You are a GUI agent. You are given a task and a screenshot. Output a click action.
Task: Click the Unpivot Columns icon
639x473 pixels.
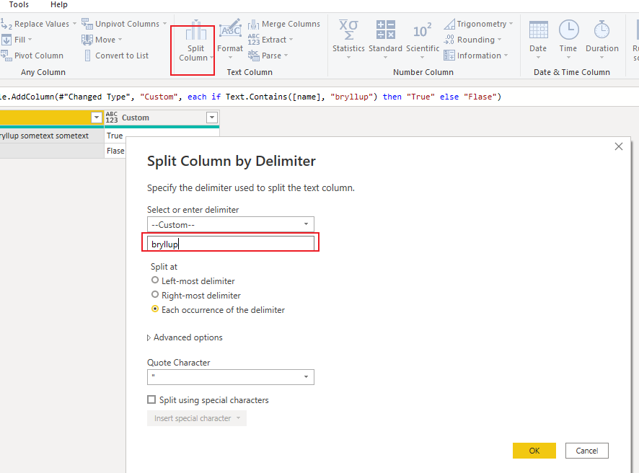pyautogui.click(x=87, y=24)
